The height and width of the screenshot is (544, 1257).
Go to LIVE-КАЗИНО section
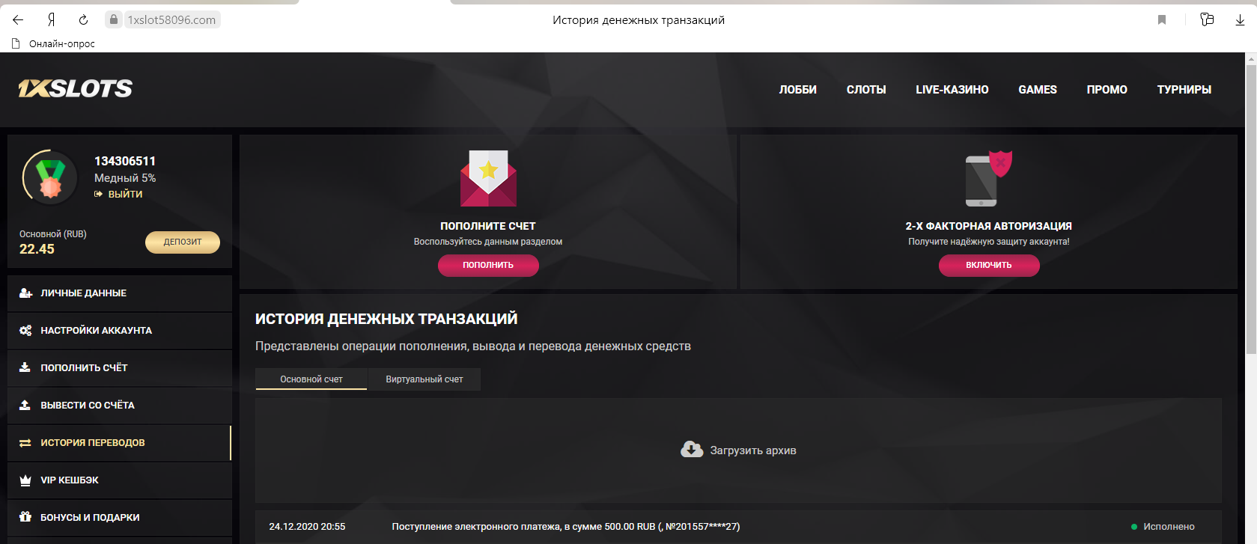pyautogui.click(x=952, y=89)
